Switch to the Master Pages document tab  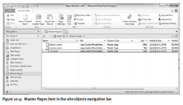click(x=53, y=32)
